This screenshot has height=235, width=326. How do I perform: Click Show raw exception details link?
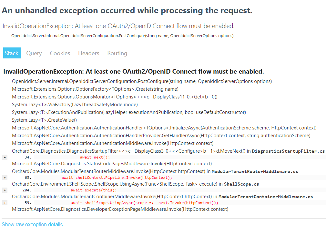pyautogui.click(x=32, y=224)
